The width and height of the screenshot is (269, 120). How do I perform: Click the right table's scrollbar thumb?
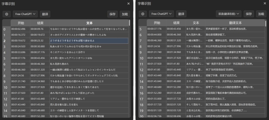[x=266, y=24]
